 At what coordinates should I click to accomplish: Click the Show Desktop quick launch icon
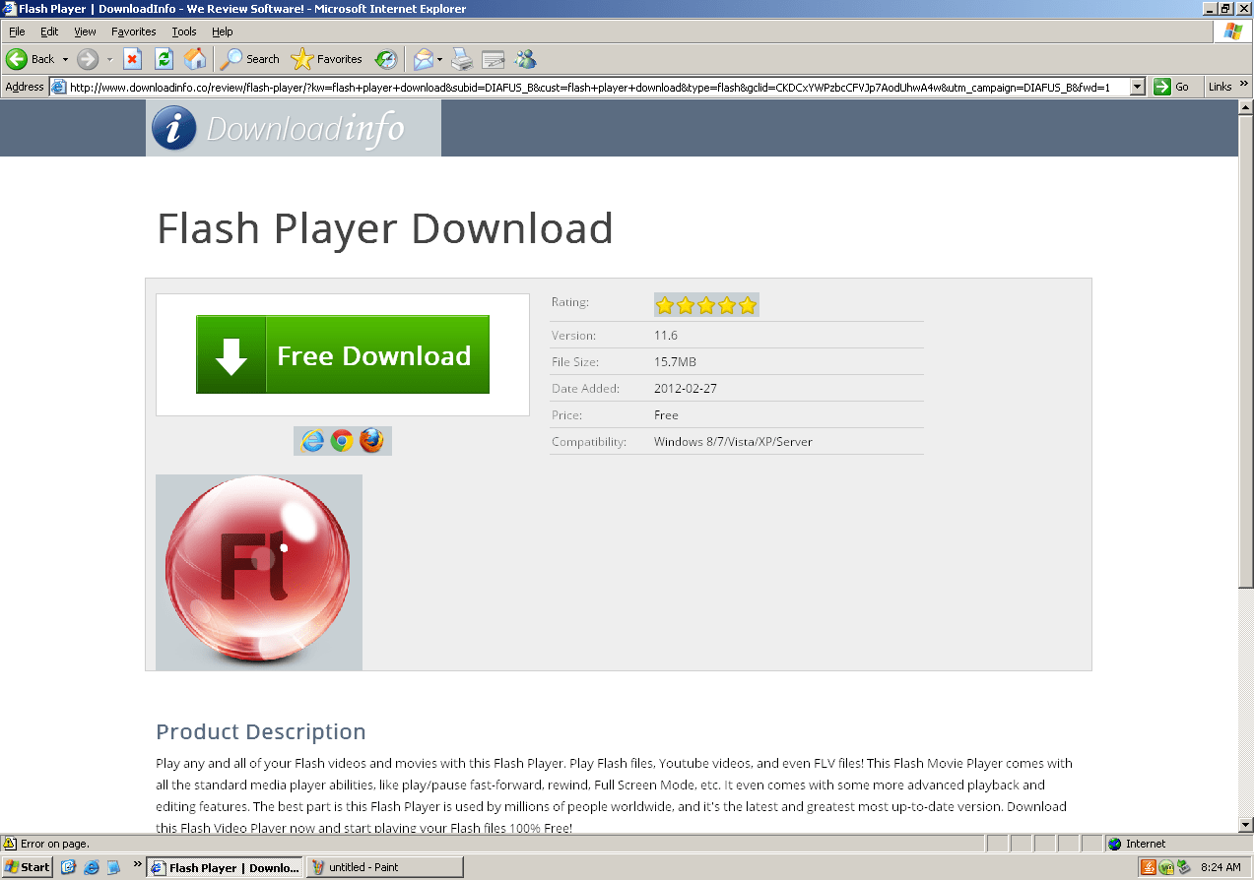coord(69,867)
